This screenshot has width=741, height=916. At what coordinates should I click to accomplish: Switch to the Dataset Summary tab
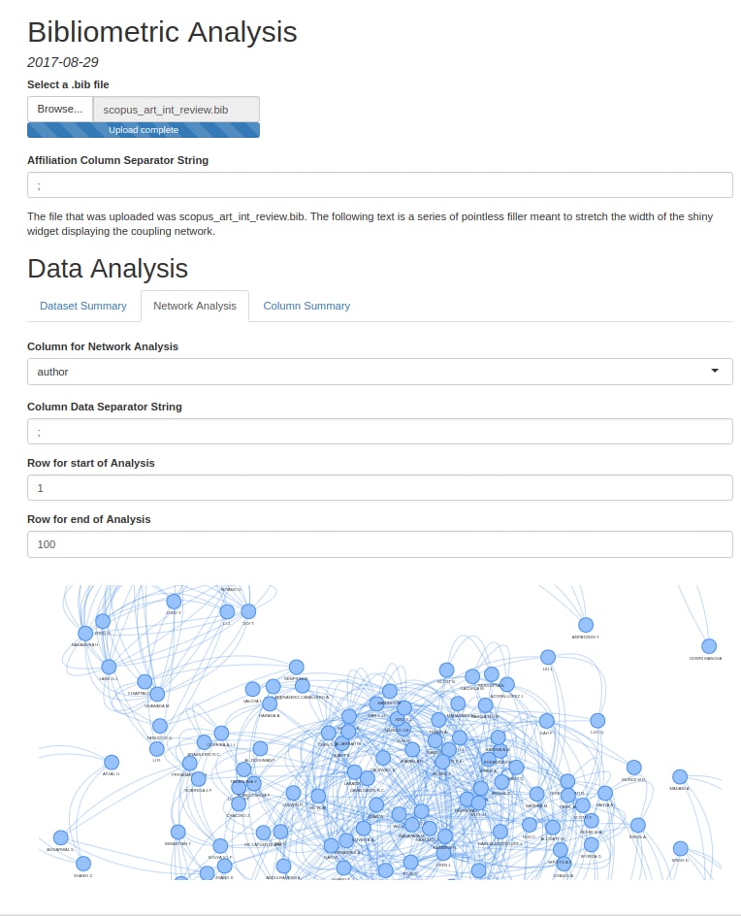[83, 306]
